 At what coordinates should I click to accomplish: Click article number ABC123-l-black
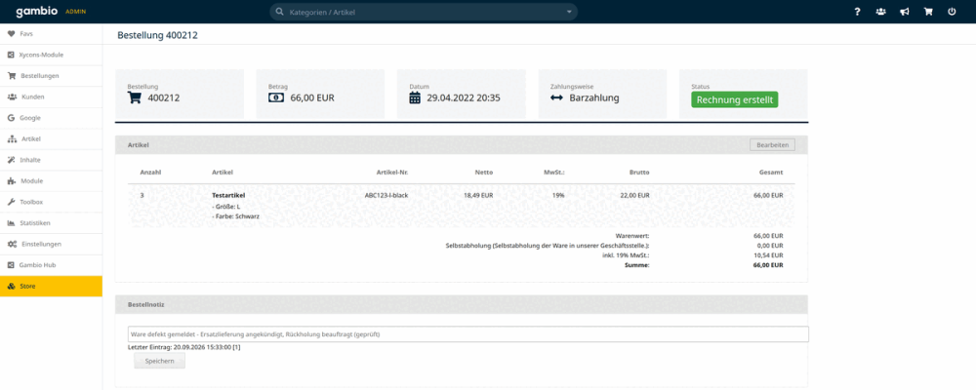pos(386,195)
